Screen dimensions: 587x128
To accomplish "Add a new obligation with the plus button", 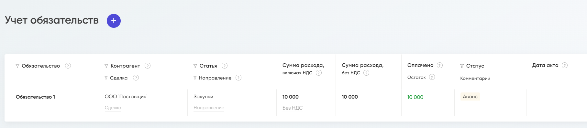I will click(x=114, y=21).
